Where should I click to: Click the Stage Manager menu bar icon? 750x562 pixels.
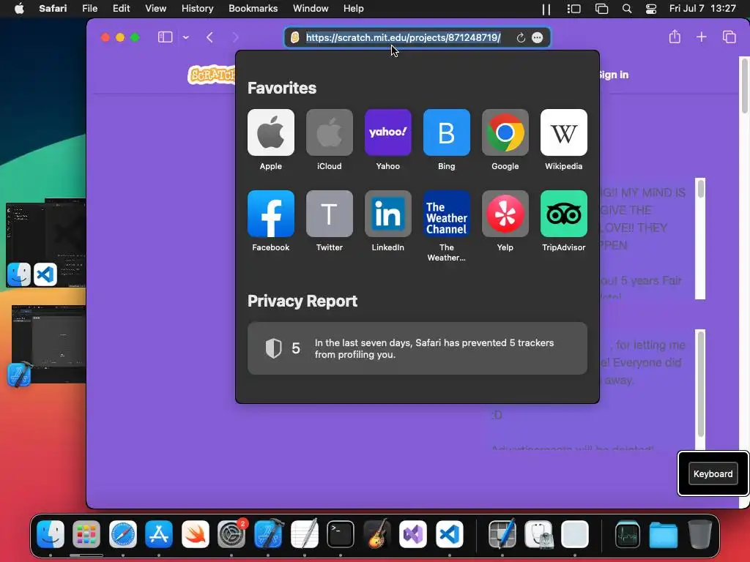pyautogui.click(x=573, y=9)
